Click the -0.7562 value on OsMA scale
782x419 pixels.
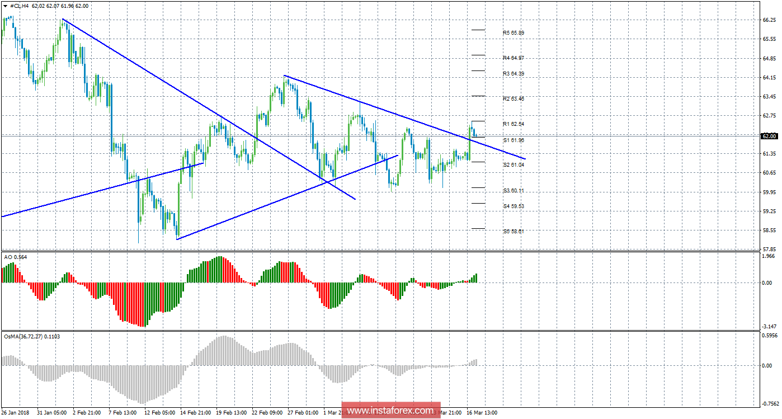click(769, 404)
